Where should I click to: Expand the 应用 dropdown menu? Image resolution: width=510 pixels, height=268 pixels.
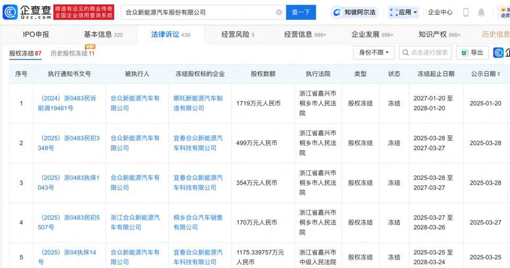click(x=404, y=12)
